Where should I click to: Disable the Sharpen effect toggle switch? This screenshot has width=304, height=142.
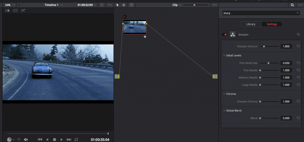(224, 34)
